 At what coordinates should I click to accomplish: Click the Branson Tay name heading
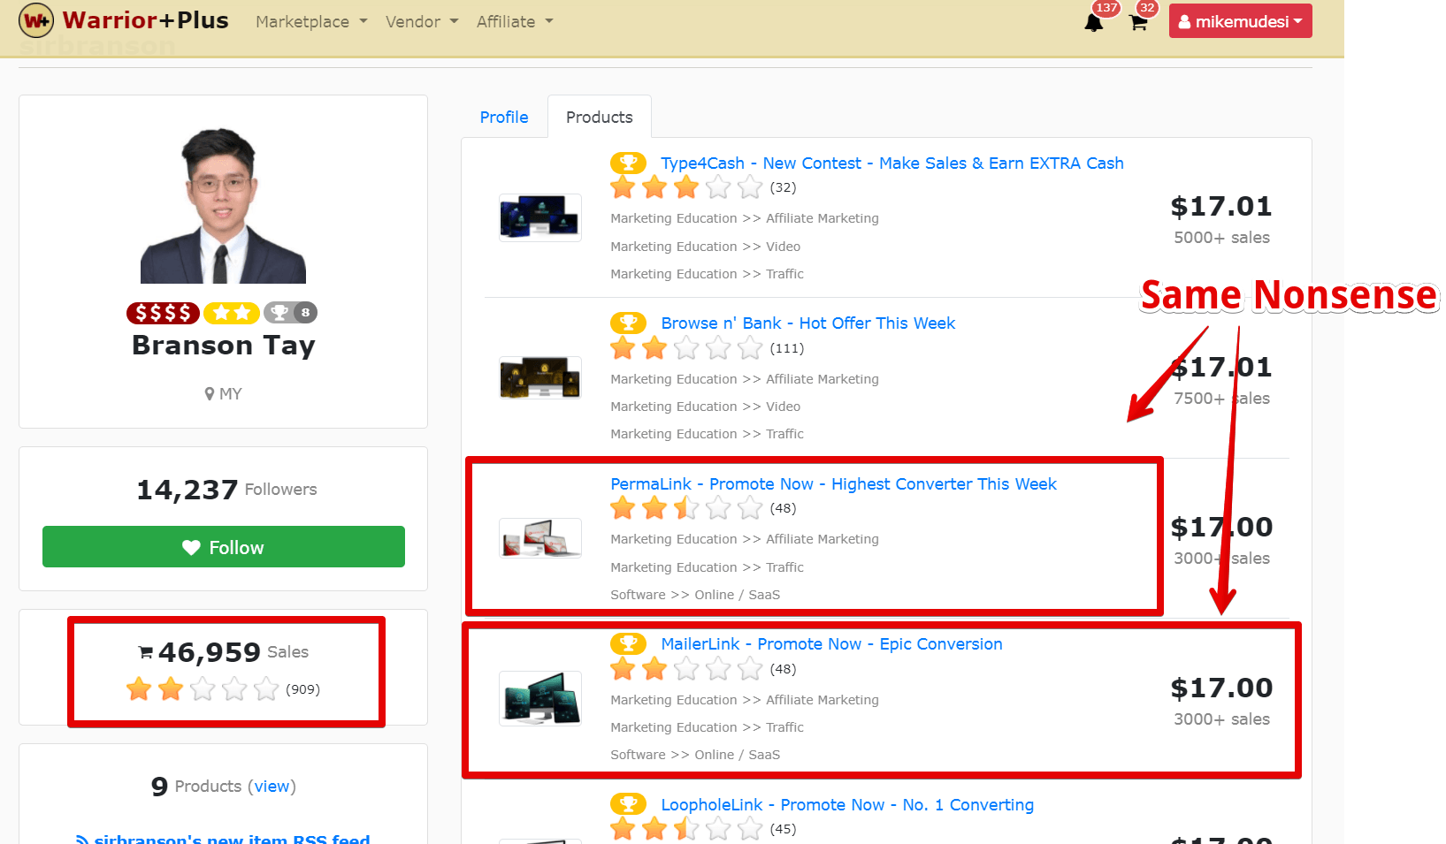(x=224, y=346)
